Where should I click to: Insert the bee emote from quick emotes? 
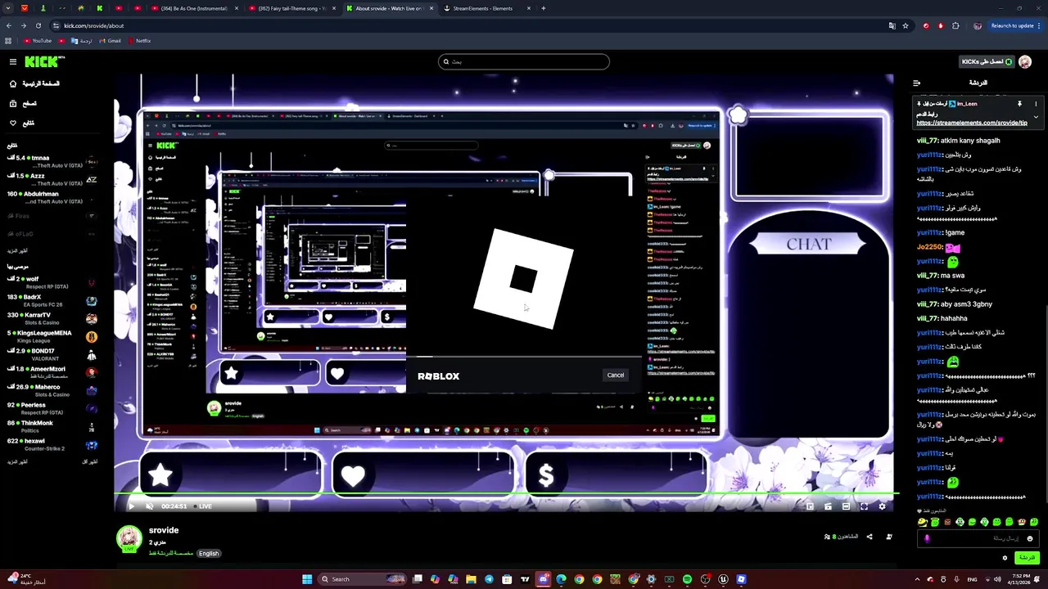923,522
